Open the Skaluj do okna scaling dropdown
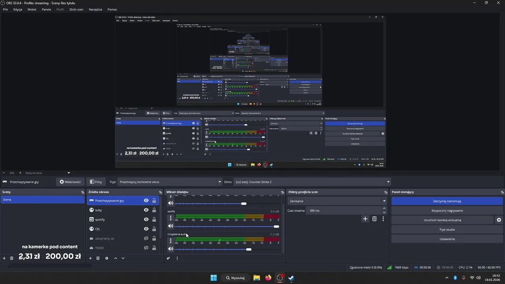This screenshot has height=284, width=505. click(47, 173)
